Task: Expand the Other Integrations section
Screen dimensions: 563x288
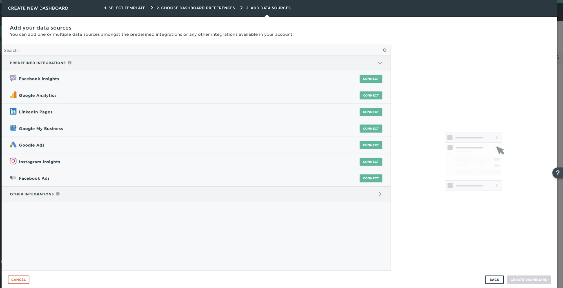Action: tap(380, 194)
